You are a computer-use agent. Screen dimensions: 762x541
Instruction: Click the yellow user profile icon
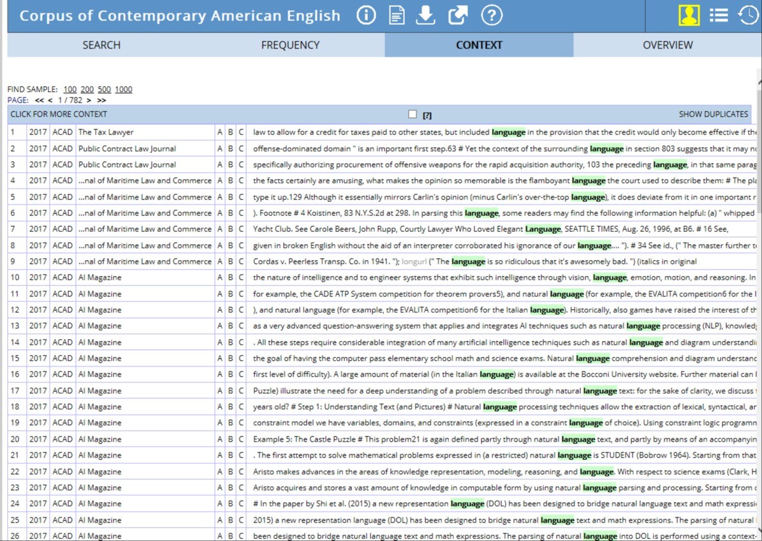(x=689, y=15)
